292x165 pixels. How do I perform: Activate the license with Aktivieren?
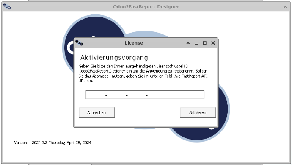198,112
